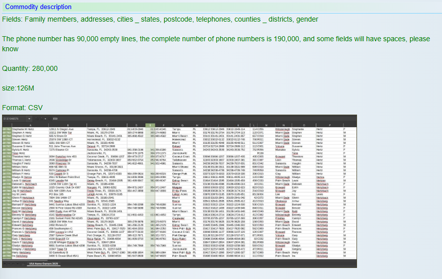Click the Tasa Hertz name cell

pos(19,153)
